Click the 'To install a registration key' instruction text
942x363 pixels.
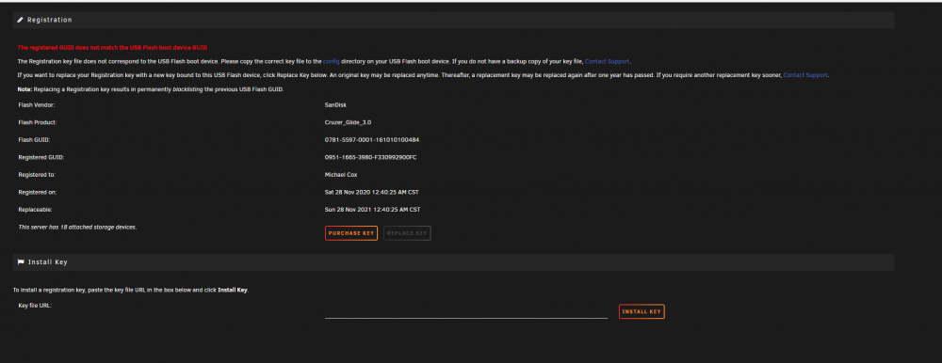point(130,291)
